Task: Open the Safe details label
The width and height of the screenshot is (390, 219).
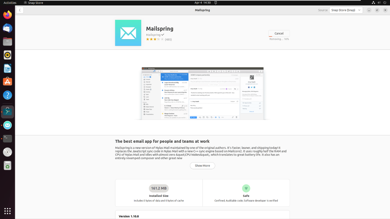Action: pos(246,196)
